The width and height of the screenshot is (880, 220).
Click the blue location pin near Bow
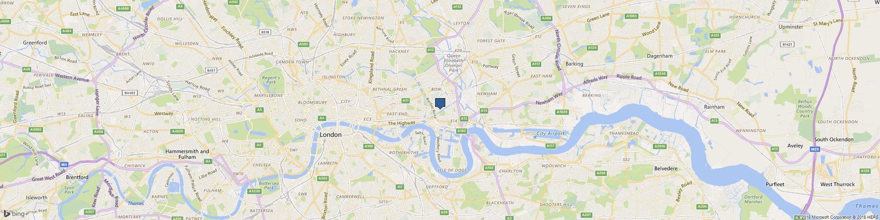(x=440, y=103)
